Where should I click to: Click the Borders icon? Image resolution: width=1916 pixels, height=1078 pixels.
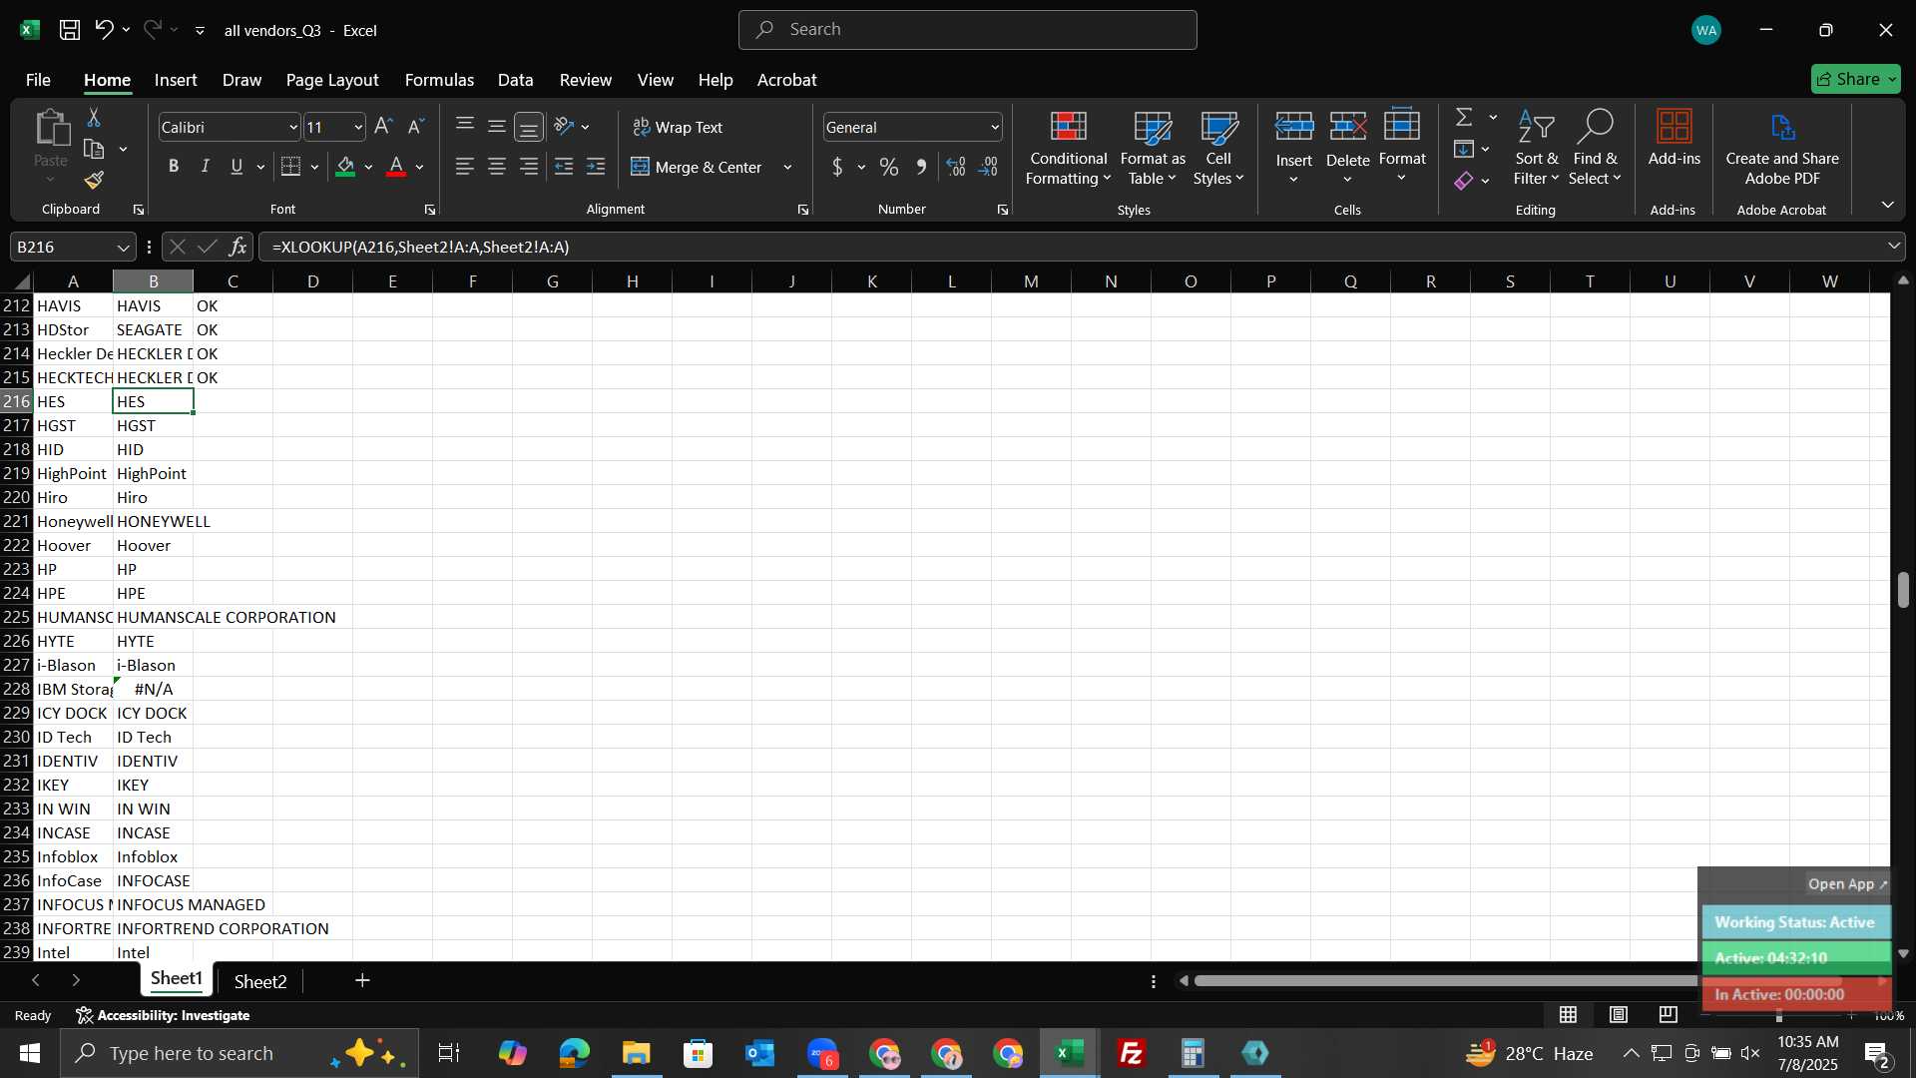pyautogui.click(x=290, y=167)
